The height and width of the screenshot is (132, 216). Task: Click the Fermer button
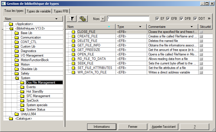point(133,127)
